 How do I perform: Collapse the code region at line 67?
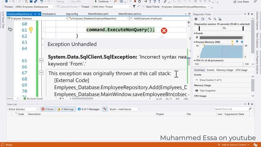click(x=41, y=73)
